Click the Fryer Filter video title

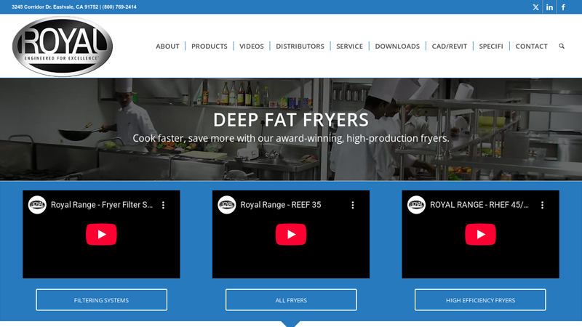coord(102,205)
